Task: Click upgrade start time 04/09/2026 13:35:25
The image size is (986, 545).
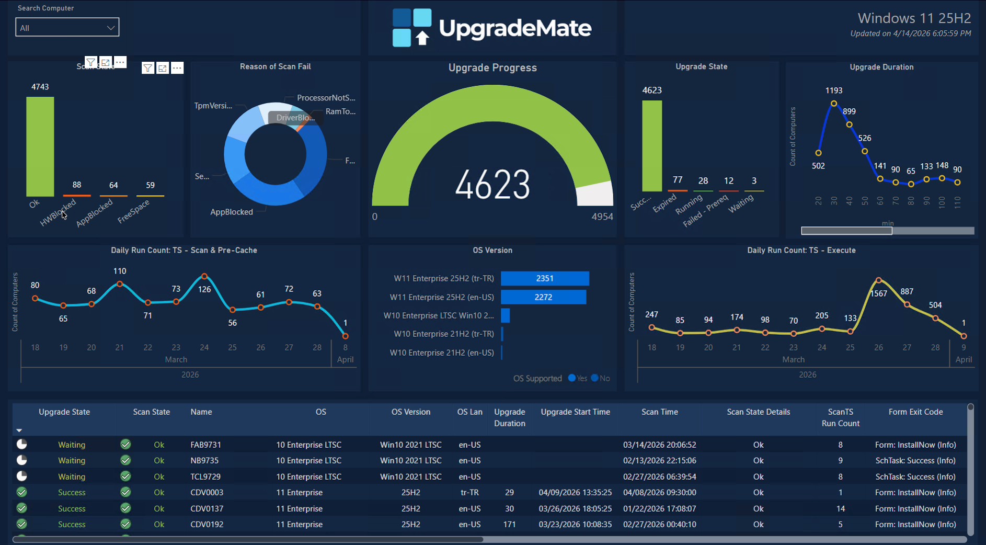Action: click(575, 493)
